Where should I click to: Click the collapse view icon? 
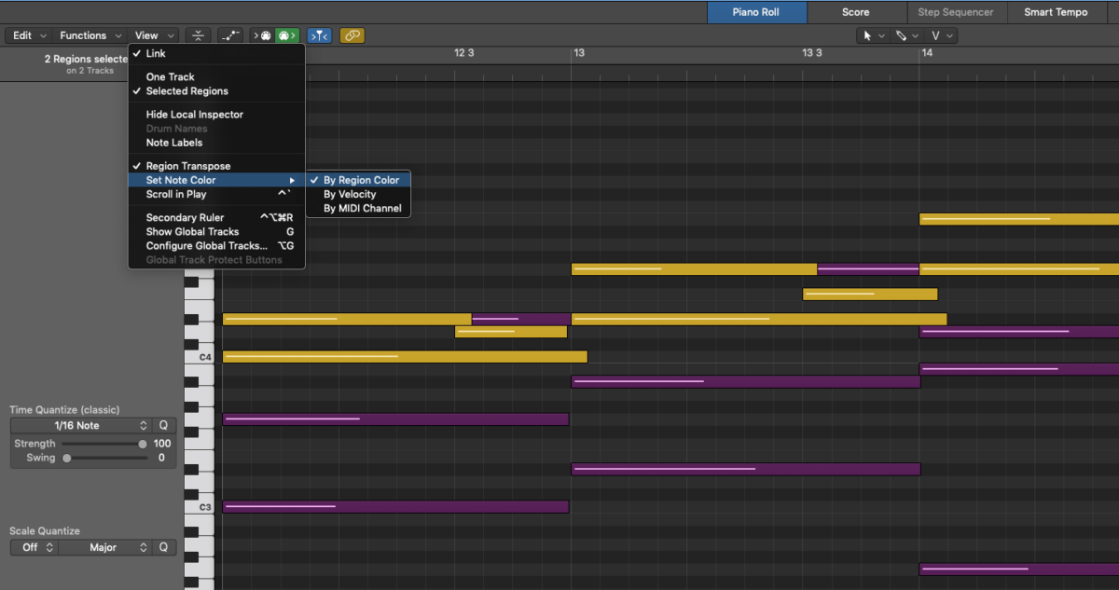[198, 34]
